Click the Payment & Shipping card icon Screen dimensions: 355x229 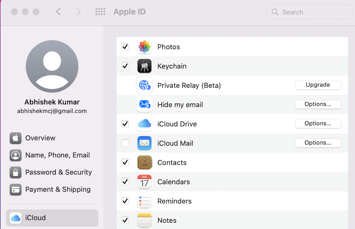(x=16, y=190)
